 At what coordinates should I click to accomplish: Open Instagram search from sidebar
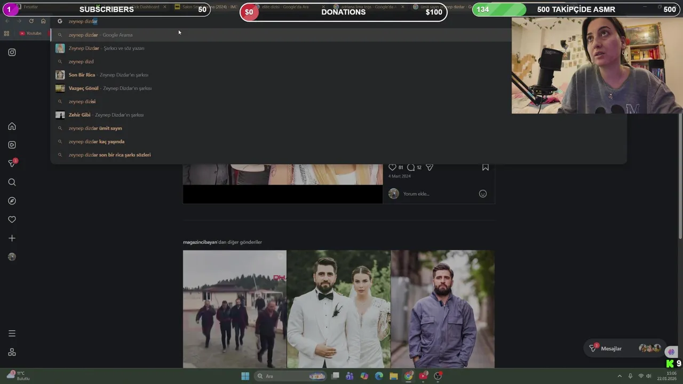click(12, 182)
